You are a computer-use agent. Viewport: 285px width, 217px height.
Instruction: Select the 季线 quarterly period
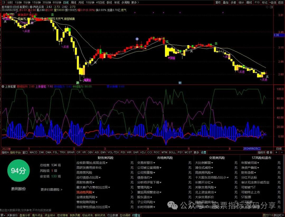point(109,2)
